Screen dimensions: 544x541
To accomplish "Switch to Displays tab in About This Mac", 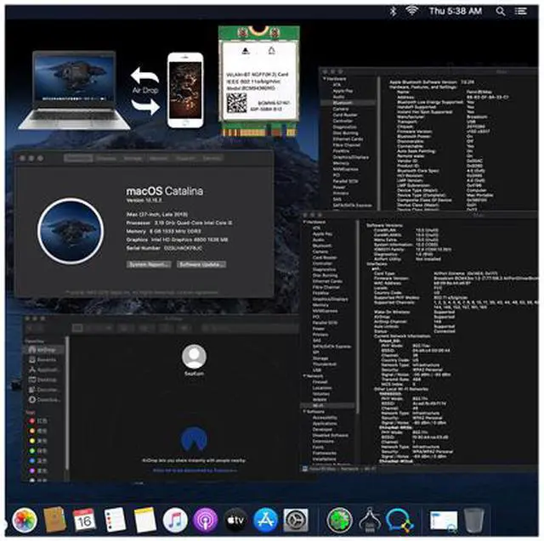I will (x=106, y=158).
